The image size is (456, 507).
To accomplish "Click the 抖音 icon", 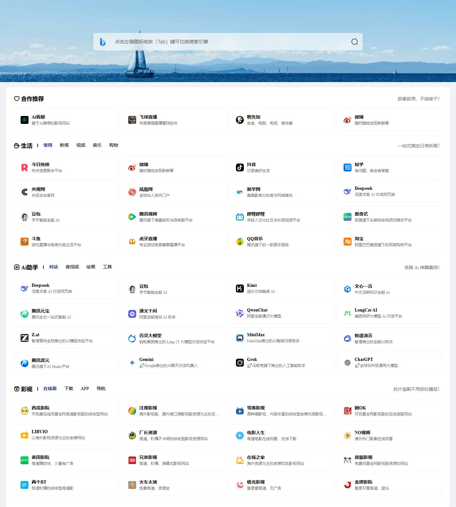I will 240,167.
